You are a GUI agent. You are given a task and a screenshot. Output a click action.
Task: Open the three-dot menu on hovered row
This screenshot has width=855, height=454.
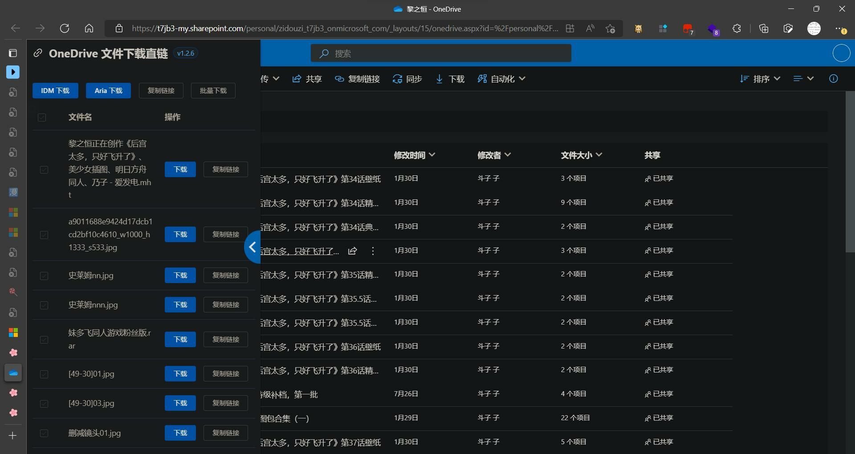pyautogui.click(x=373, y=251)
